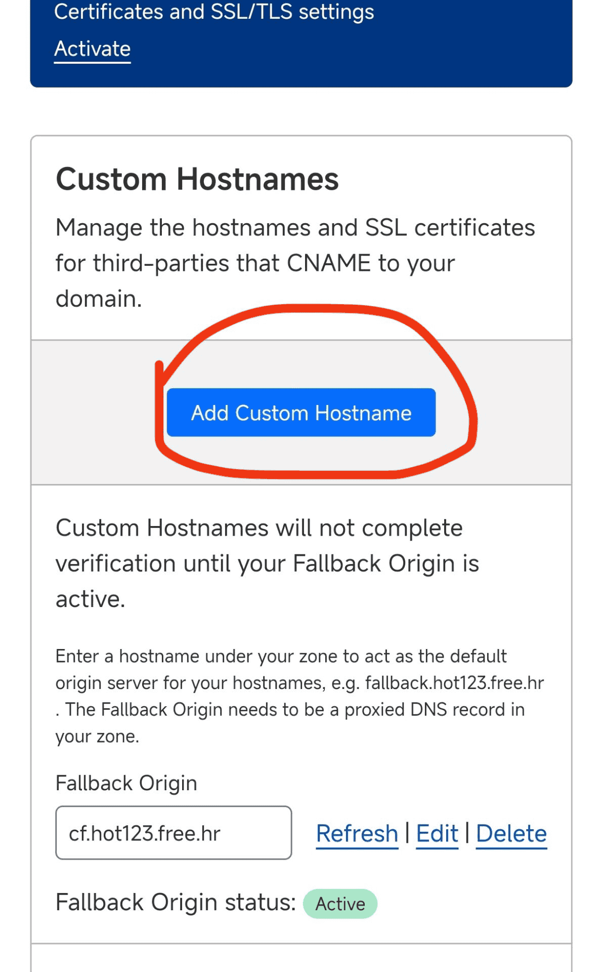Click the green Active status badge
Image resolution: width=602 pixels, height=972 pixels.
[x=340, y=904]
